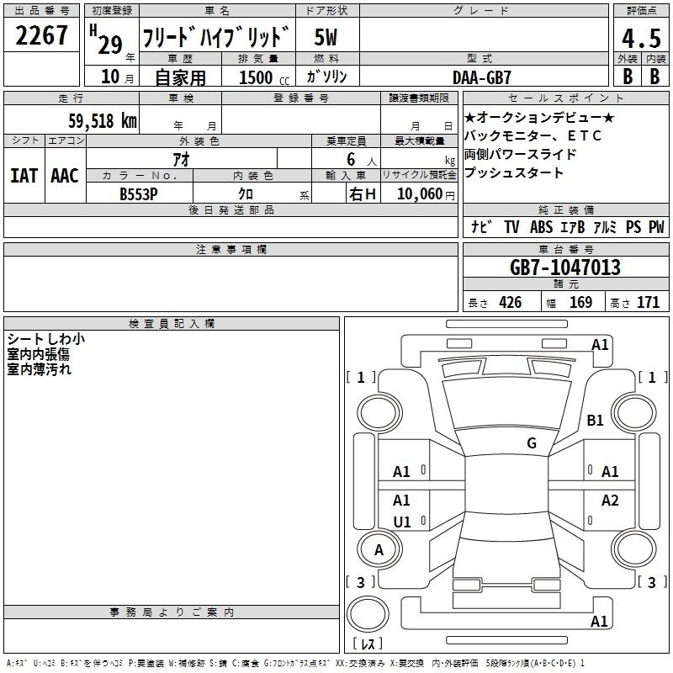Click the A2 scratch mark on the diagram
Screen dimensions: 673x673
pos(610,501)
